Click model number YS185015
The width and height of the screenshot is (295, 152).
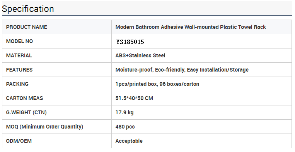[x=130, y=42]
